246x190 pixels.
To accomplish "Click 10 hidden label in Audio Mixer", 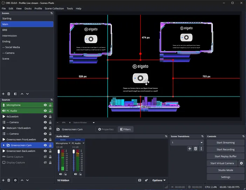I will tap(63, 180).
